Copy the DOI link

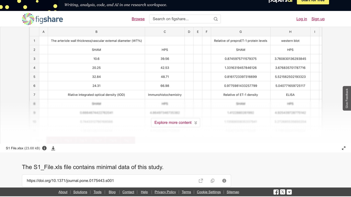point(213,181)
